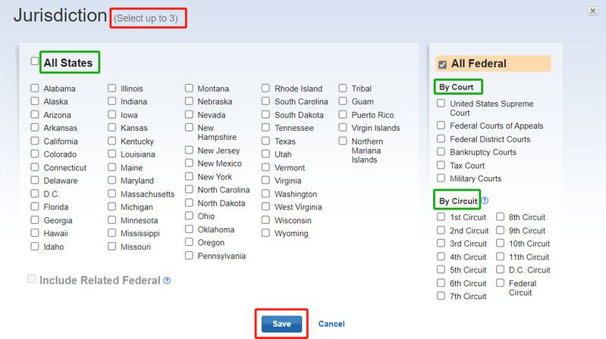
Task: Close the Jurisdiction dialog with the X
Action: click(x=592, y=11)
